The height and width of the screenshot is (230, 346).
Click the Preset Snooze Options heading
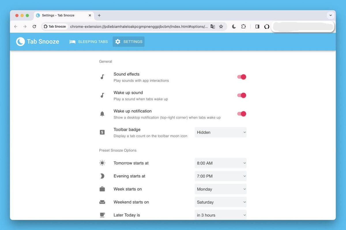tap(118, 150)
